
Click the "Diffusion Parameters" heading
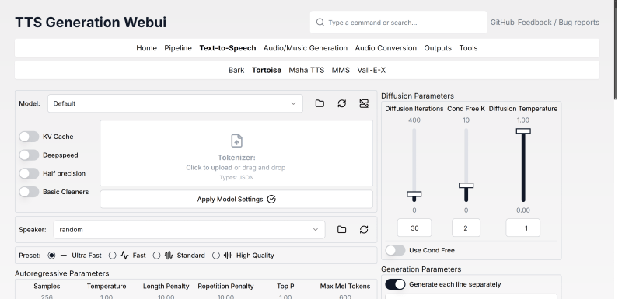click(x=418, y=96)
